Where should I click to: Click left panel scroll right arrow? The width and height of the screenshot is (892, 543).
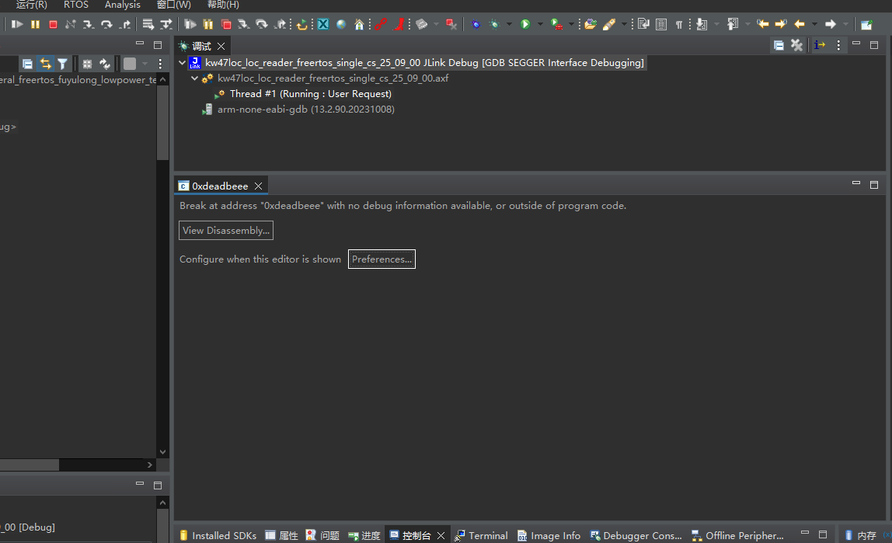(x=150, y=465)
